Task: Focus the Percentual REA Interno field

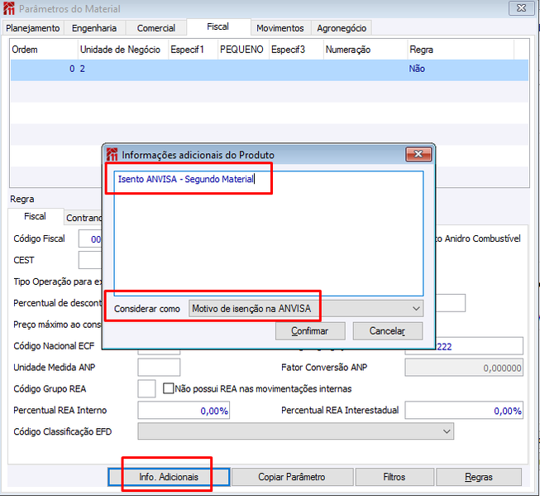Action: pos(184,410)
